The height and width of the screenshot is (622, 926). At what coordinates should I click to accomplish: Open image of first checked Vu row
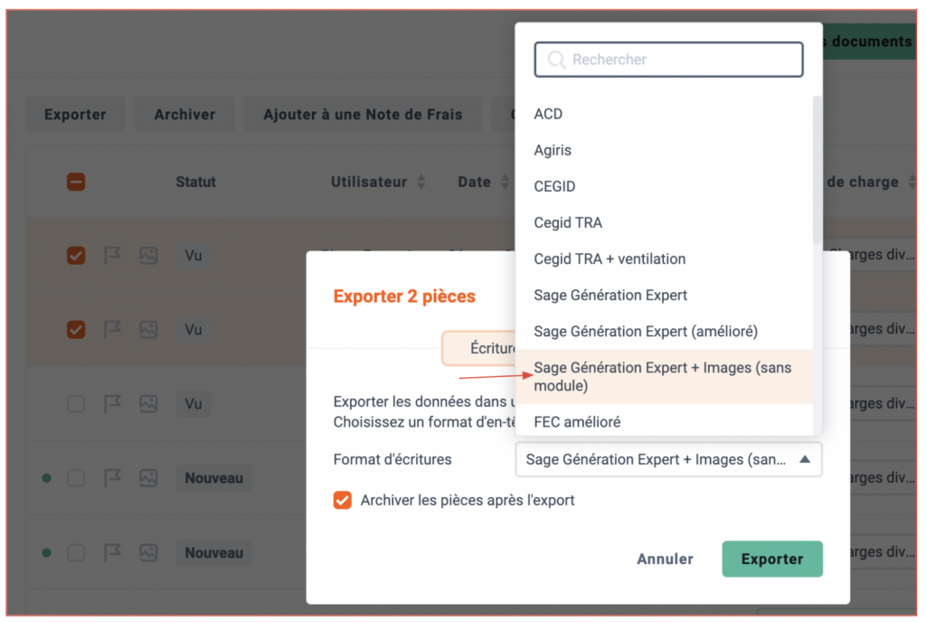click(148, 255)
